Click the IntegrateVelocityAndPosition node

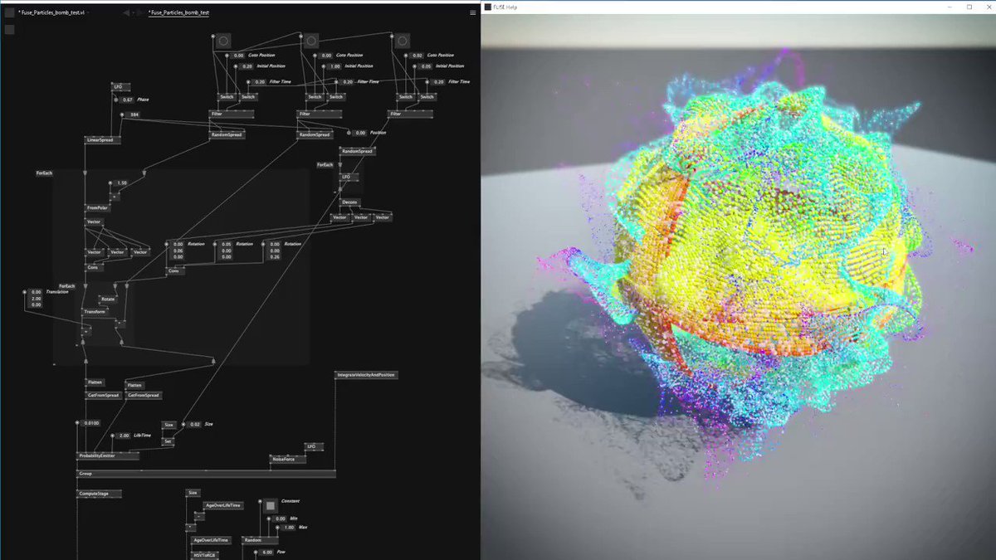[x=366, y=375]
